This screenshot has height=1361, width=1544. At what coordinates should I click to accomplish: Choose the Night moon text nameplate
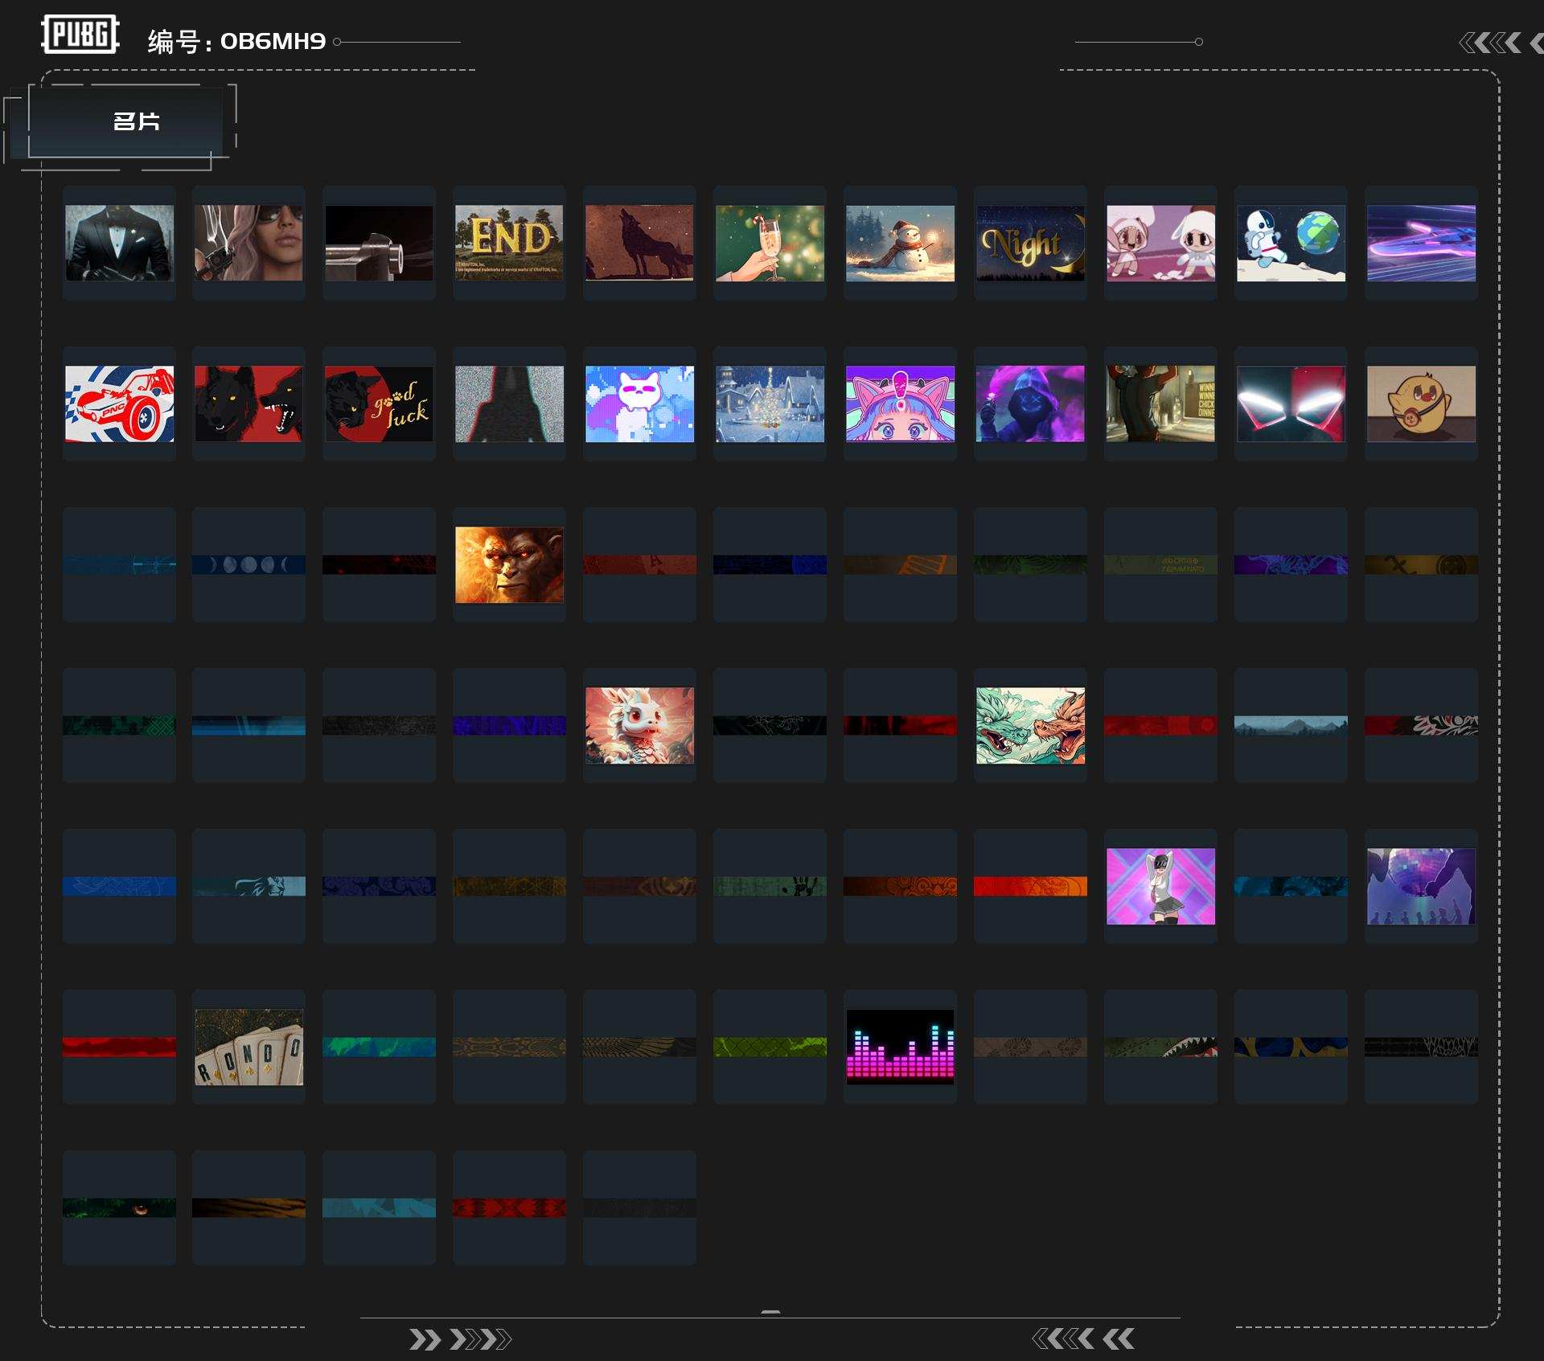tap(1030, 243)
